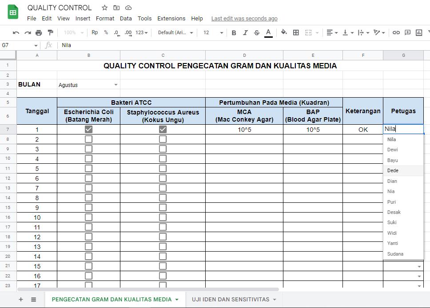
Task: Star the QUALITY CONTROL document
Action: point(104,8)
